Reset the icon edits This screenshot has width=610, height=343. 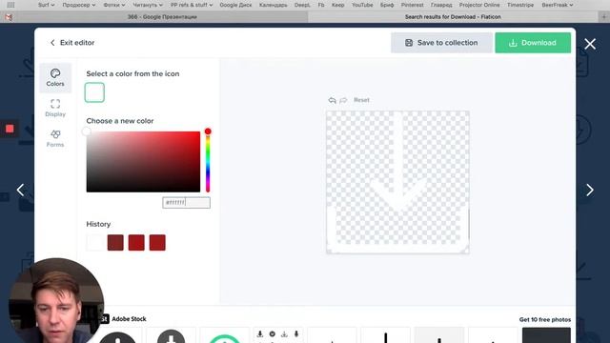pos(361,100)
